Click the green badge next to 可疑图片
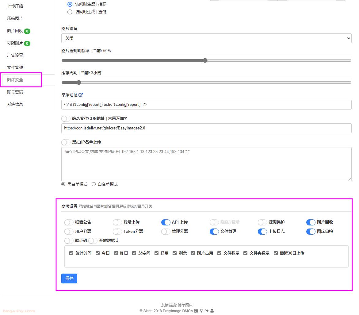359x315 pixels. (x=27, y=44)
